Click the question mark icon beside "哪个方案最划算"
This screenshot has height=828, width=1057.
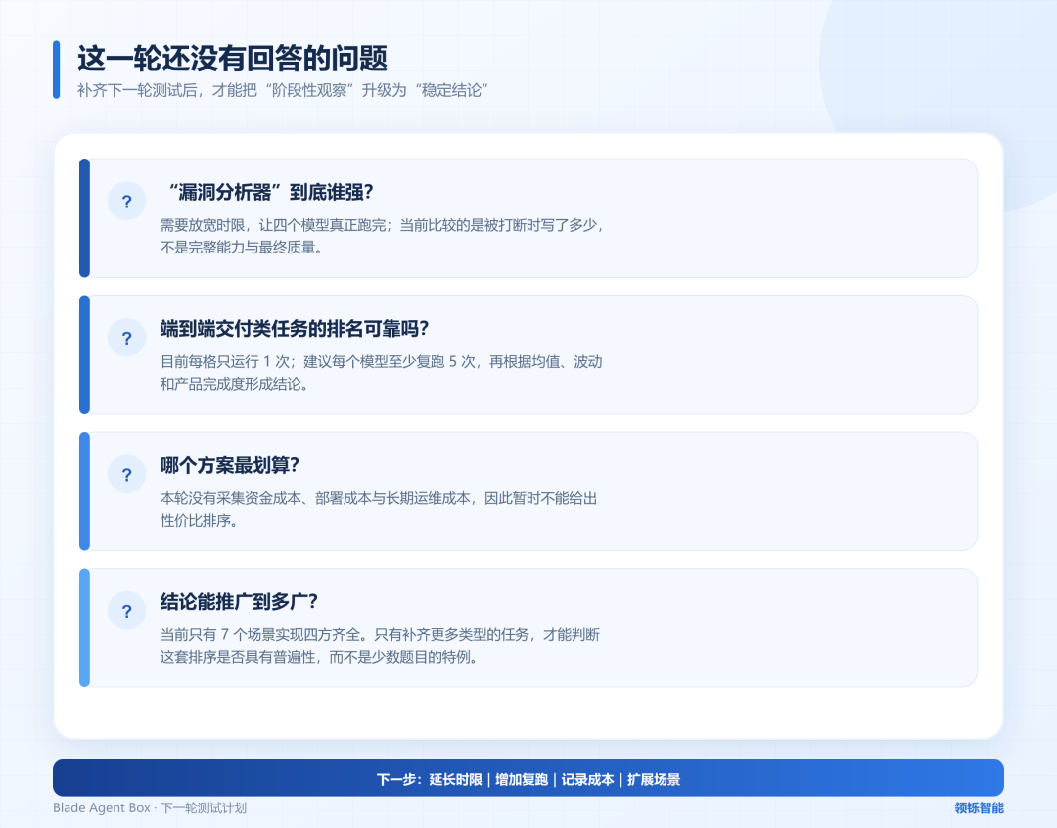pyautogui.click(x=126, y=475)
